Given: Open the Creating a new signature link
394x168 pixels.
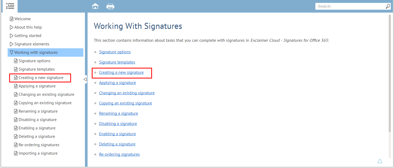Looking at the screenshot, I should (x=121, y=72).
